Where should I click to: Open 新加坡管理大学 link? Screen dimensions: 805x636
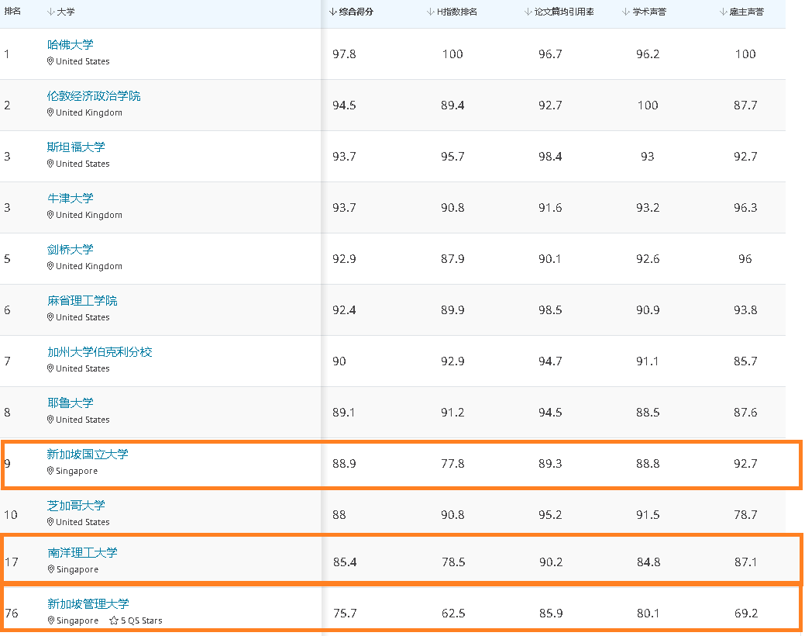[88, 603]
